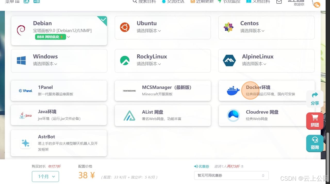Select the Docker环境 card
Screen dimensions: 330x184
[x=267, y=91]
